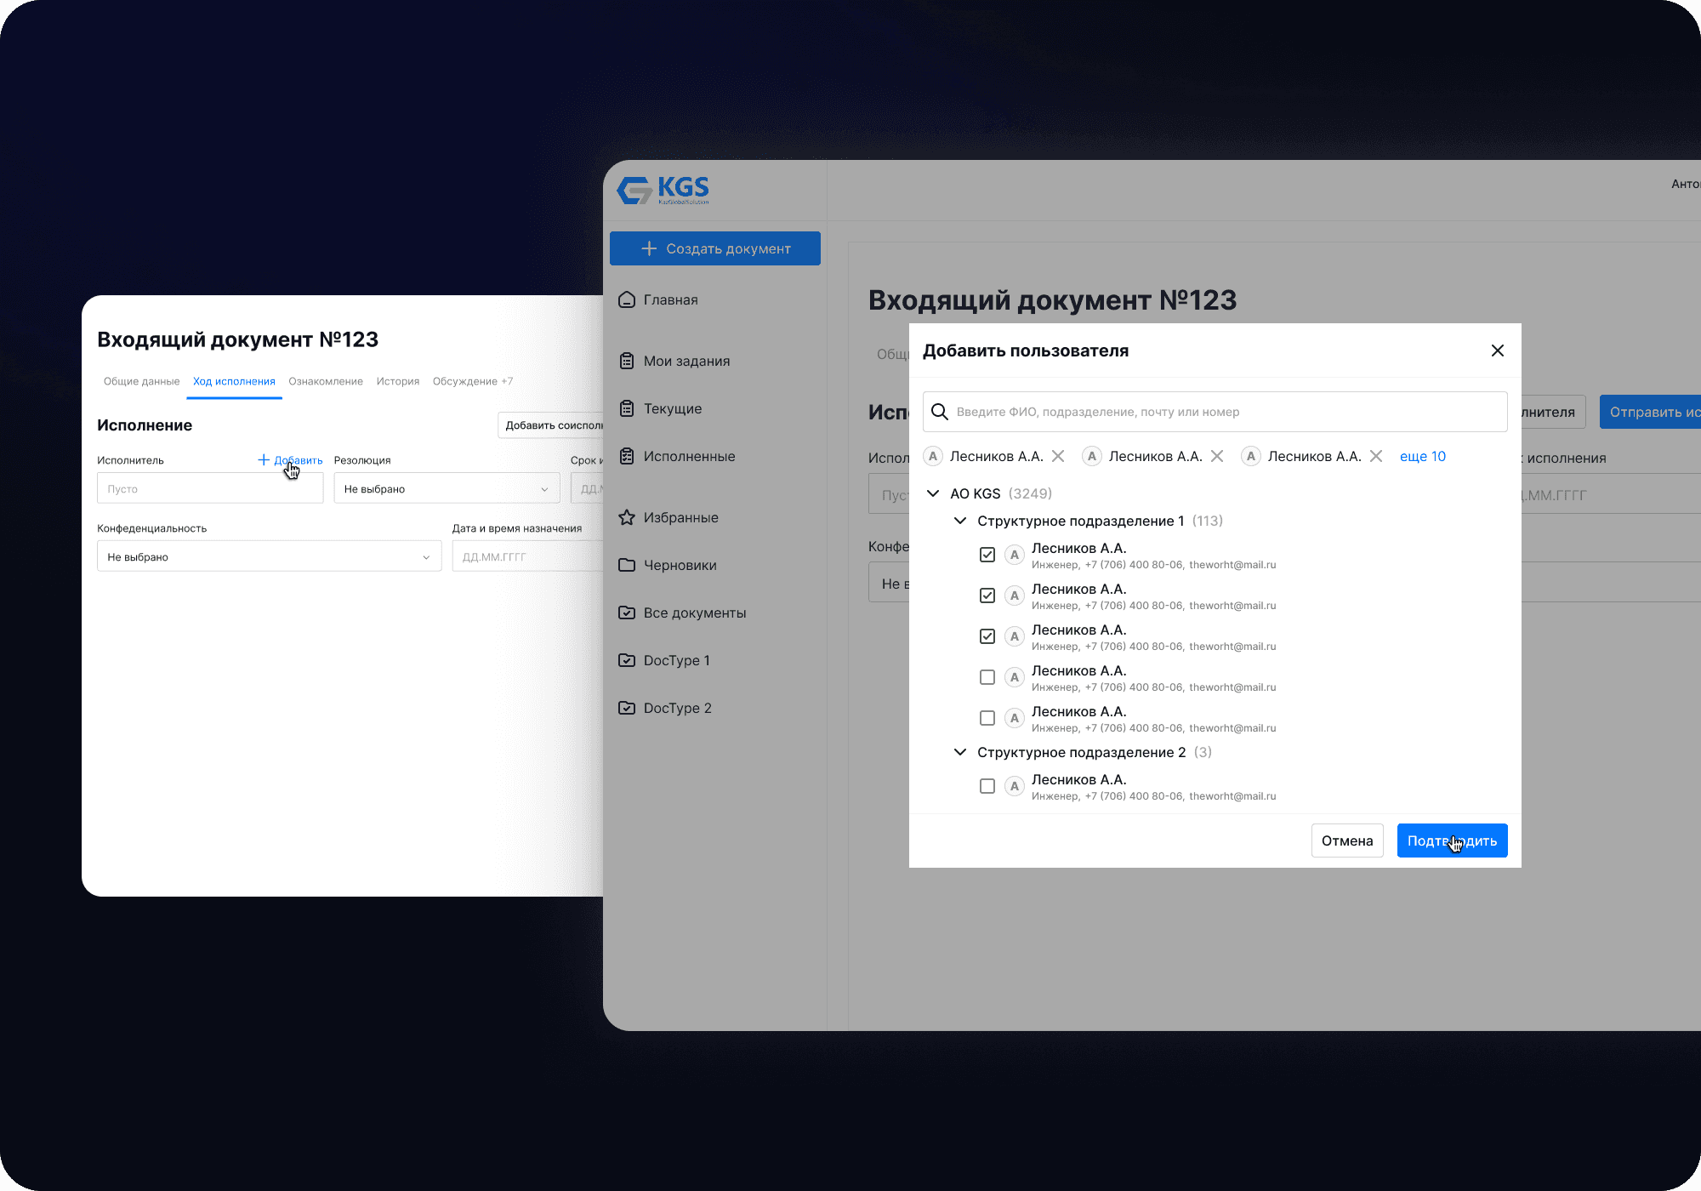Switch to the Ознакомление tab
This screenshot has width=1701, height=1191.
click(326, 381)
